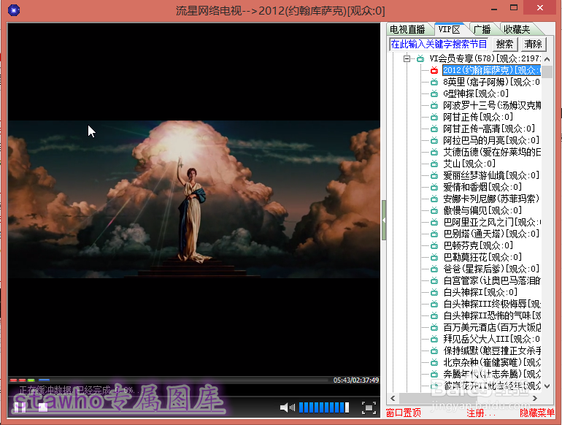The image size is (562, 425).
Task: Pause the video playback
Action: (x=20, y=407)
